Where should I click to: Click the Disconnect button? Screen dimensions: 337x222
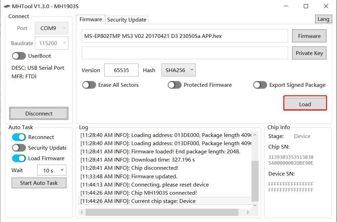39,113
